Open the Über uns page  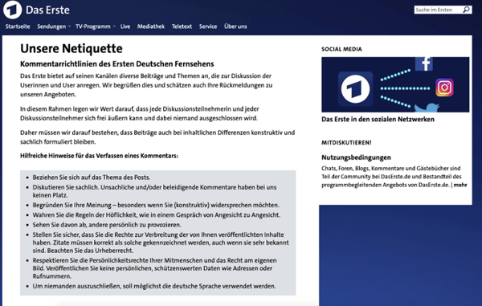click(235, 27)
